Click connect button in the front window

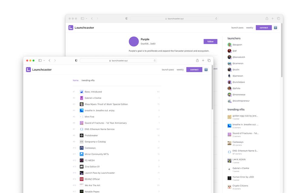[194, 69]
